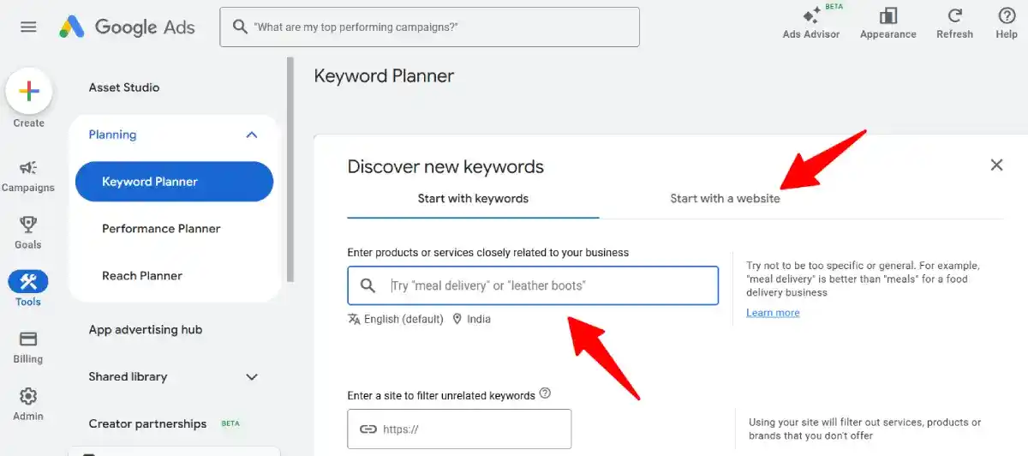
Task: Expand the Shared library section
Action: point(251,377)
